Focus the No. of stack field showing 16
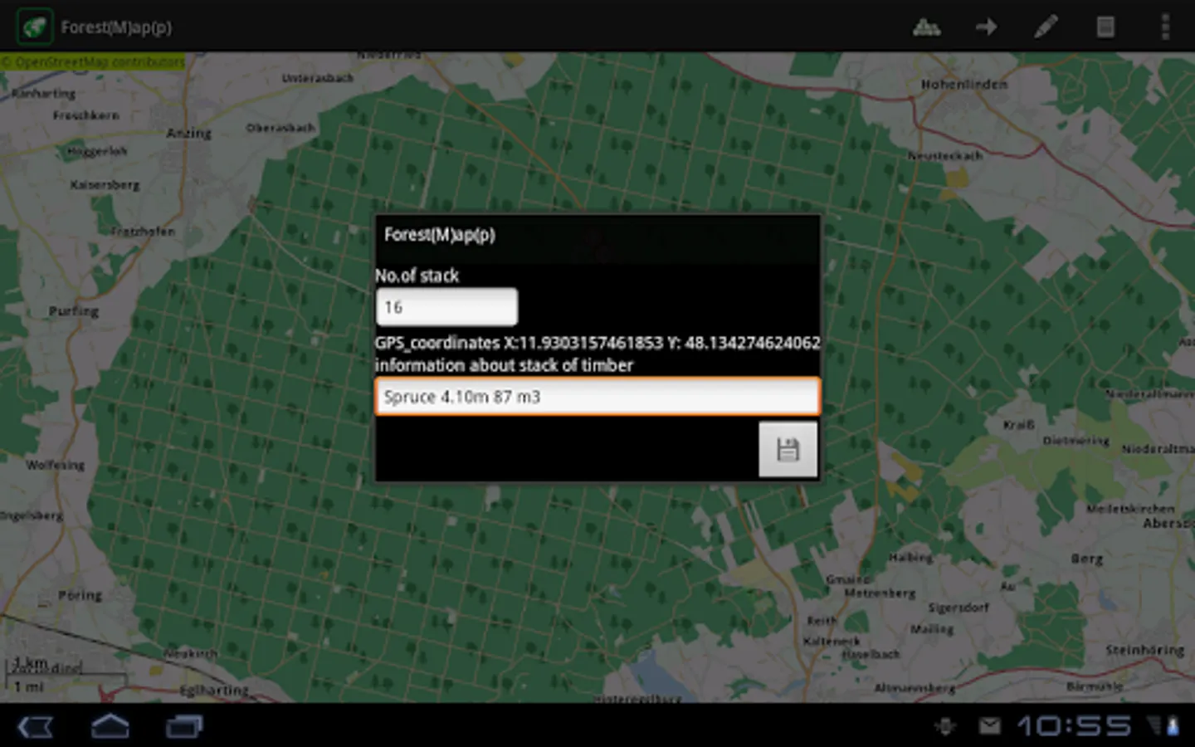The image size is (1195, 747). point(446,307)
